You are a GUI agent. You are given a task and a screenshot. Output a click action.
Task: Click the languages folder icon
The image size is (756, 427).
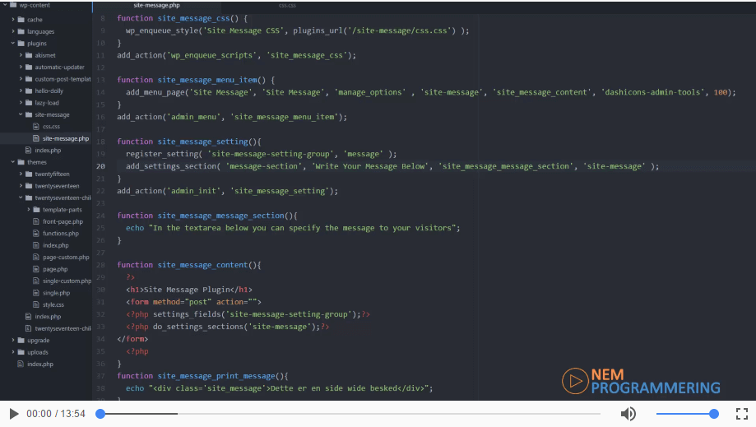click(21, 31)
